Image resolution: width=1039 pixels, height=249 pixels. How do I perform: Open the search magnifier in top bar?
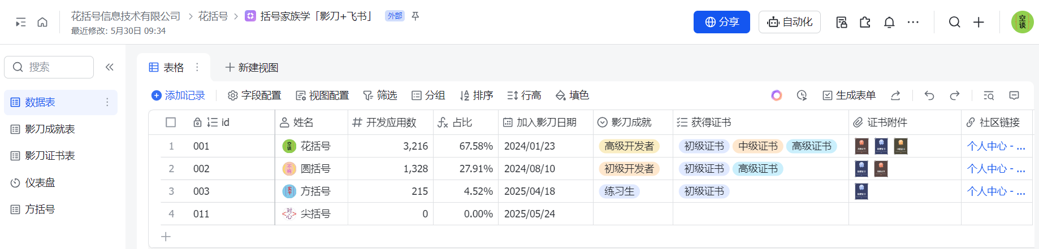[x=955, y=22]
